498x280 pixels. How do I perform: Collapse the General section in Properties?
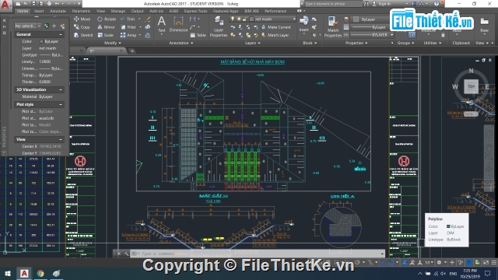coord(61,34)
